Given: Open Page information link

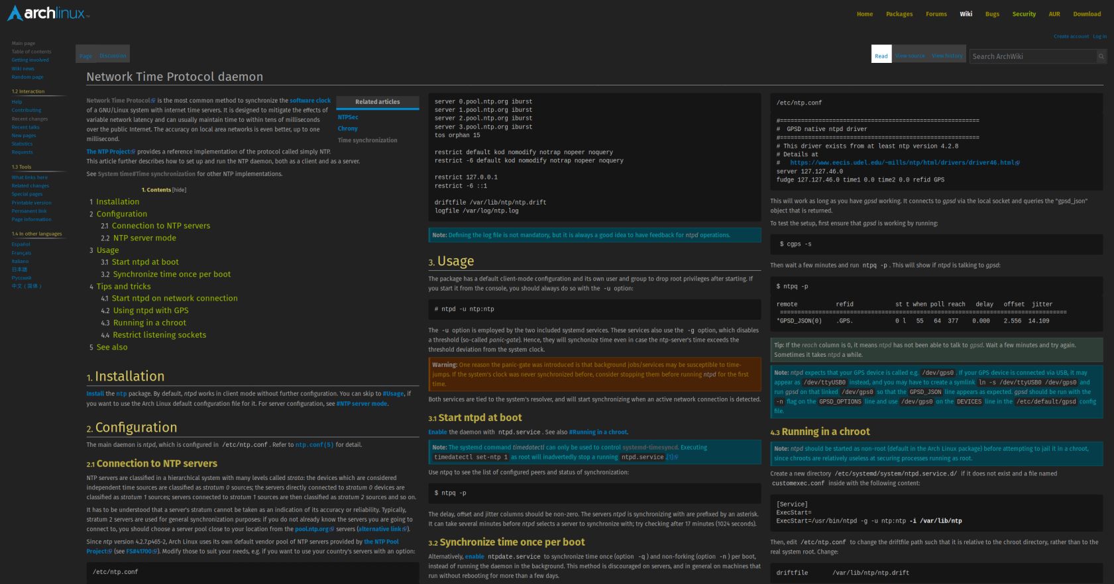Looking at the screenshot, I should coord(31,219).
